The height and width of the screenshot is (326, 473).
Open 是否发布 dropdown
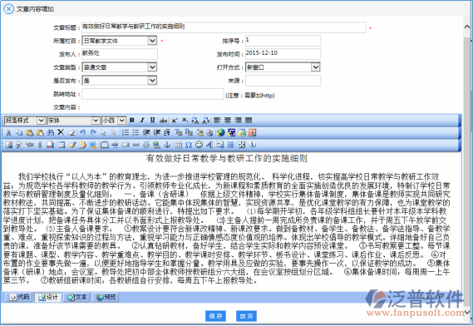152,81
